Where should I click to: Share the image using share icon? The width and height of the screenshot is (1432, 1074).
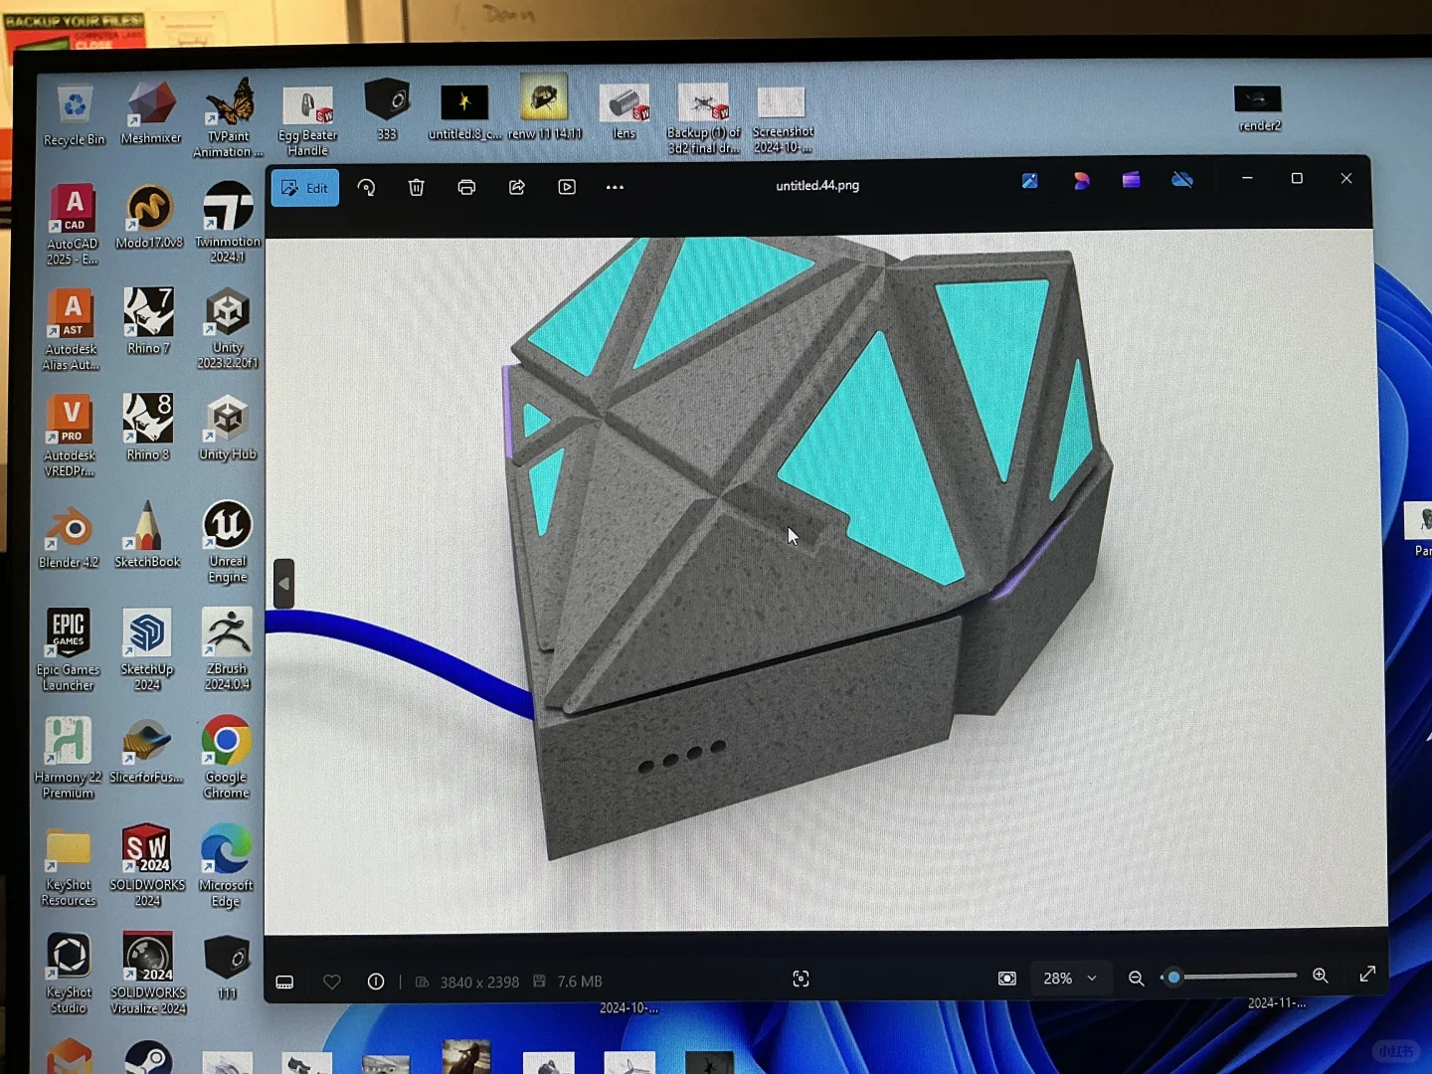pyautogui.click(x=517, y=187)
